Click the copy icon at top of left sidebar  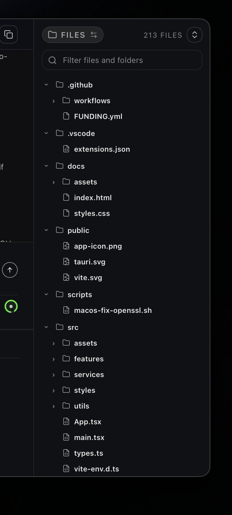(x=9, y=34)
